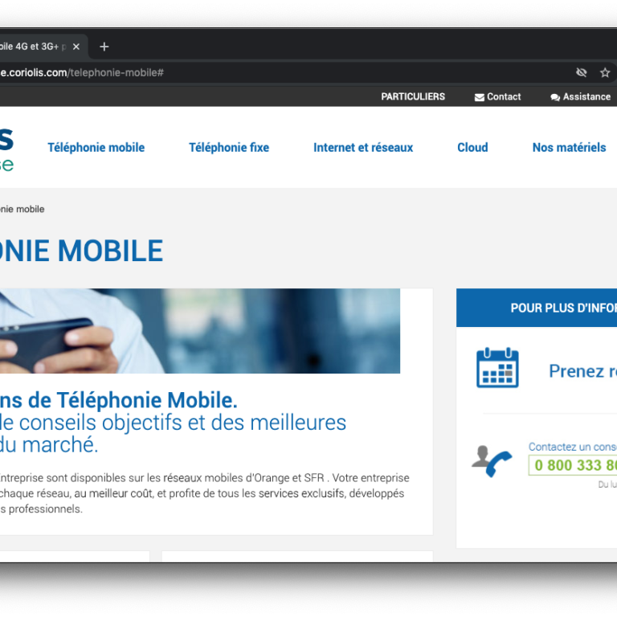Open the Contact link

point(504,96)
